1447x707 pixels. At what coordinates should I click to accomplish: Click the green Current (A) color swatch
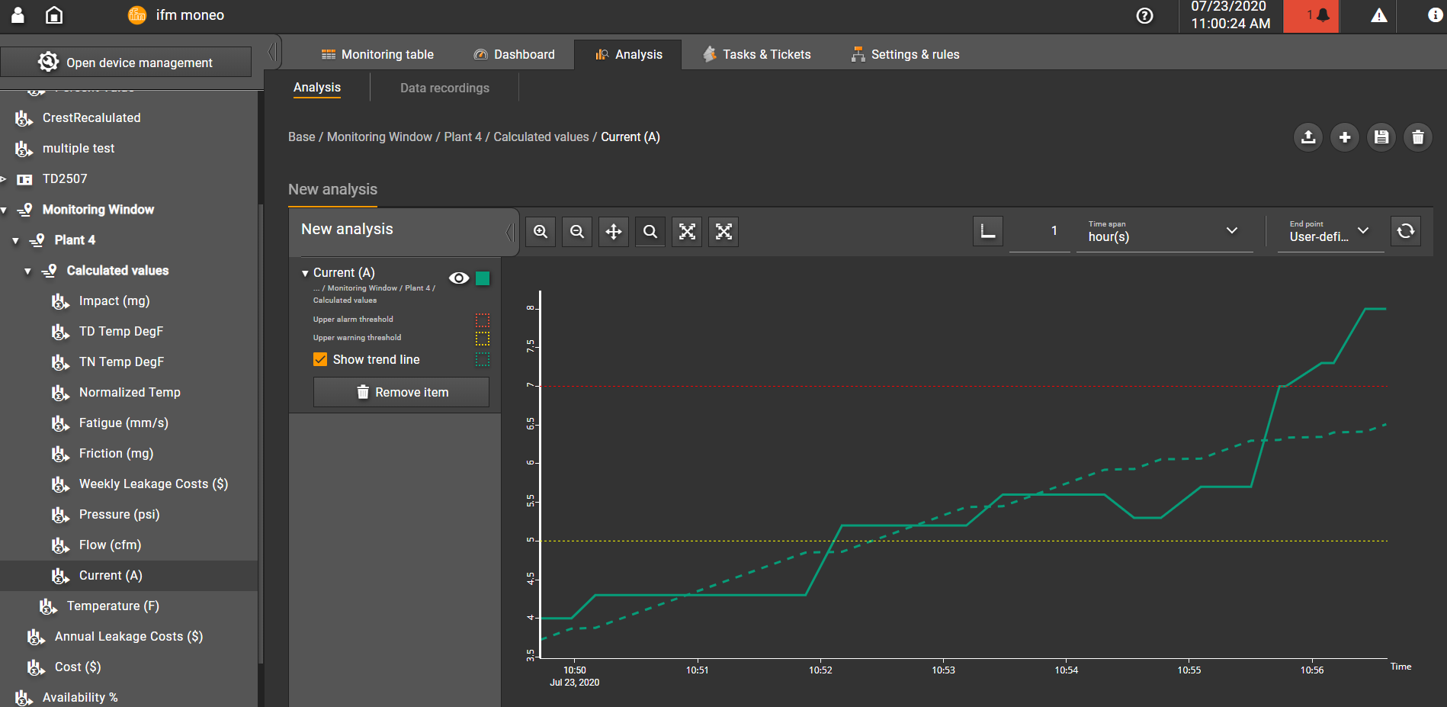click(x=483, y=278)
